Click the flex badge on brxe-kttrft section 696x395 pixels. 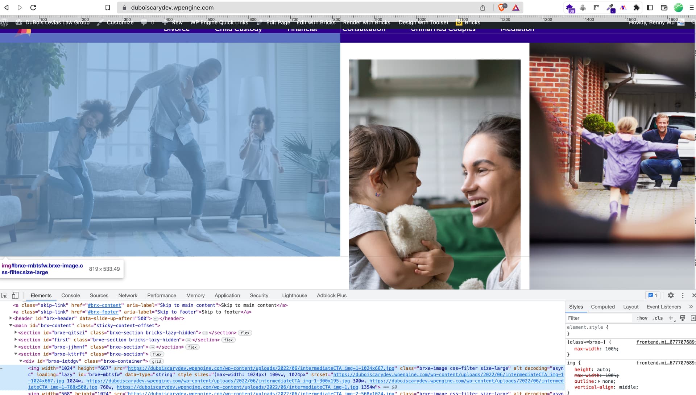pos(157,354)
